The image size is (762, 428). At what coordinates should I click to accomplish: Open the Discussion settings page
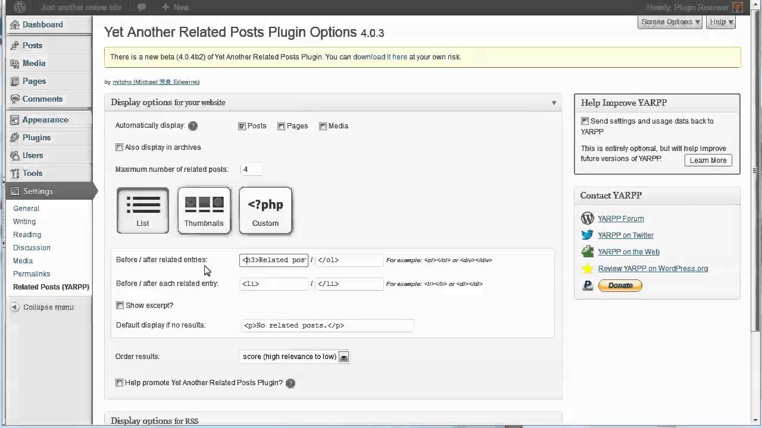(32, 248)
